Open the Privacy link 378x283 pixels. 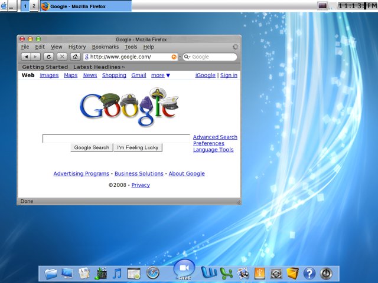point(141,185)
